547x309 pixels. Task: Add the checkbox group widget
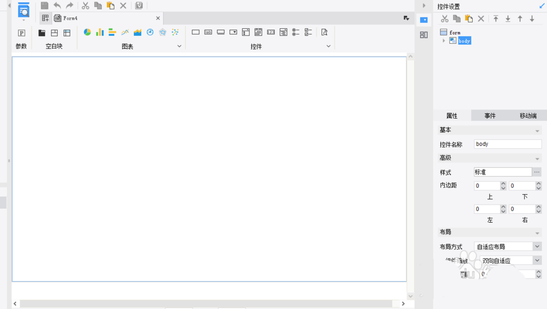(308, 32)
